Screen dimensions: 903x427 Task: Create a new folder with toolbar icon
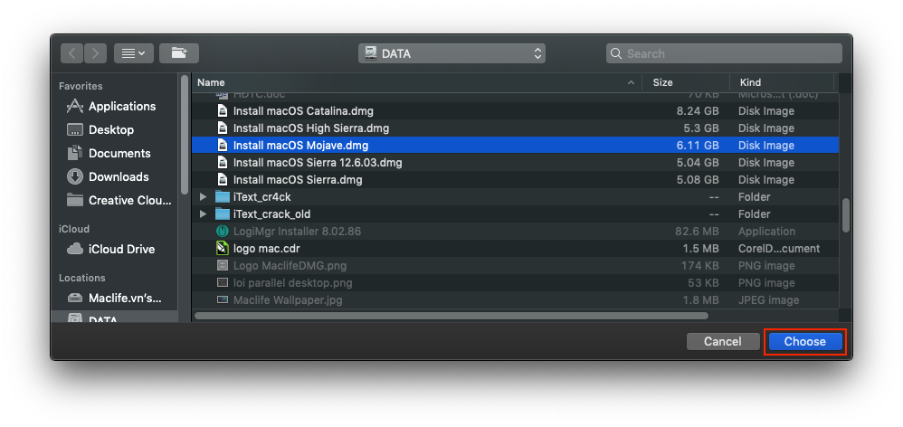click(179, 53)
